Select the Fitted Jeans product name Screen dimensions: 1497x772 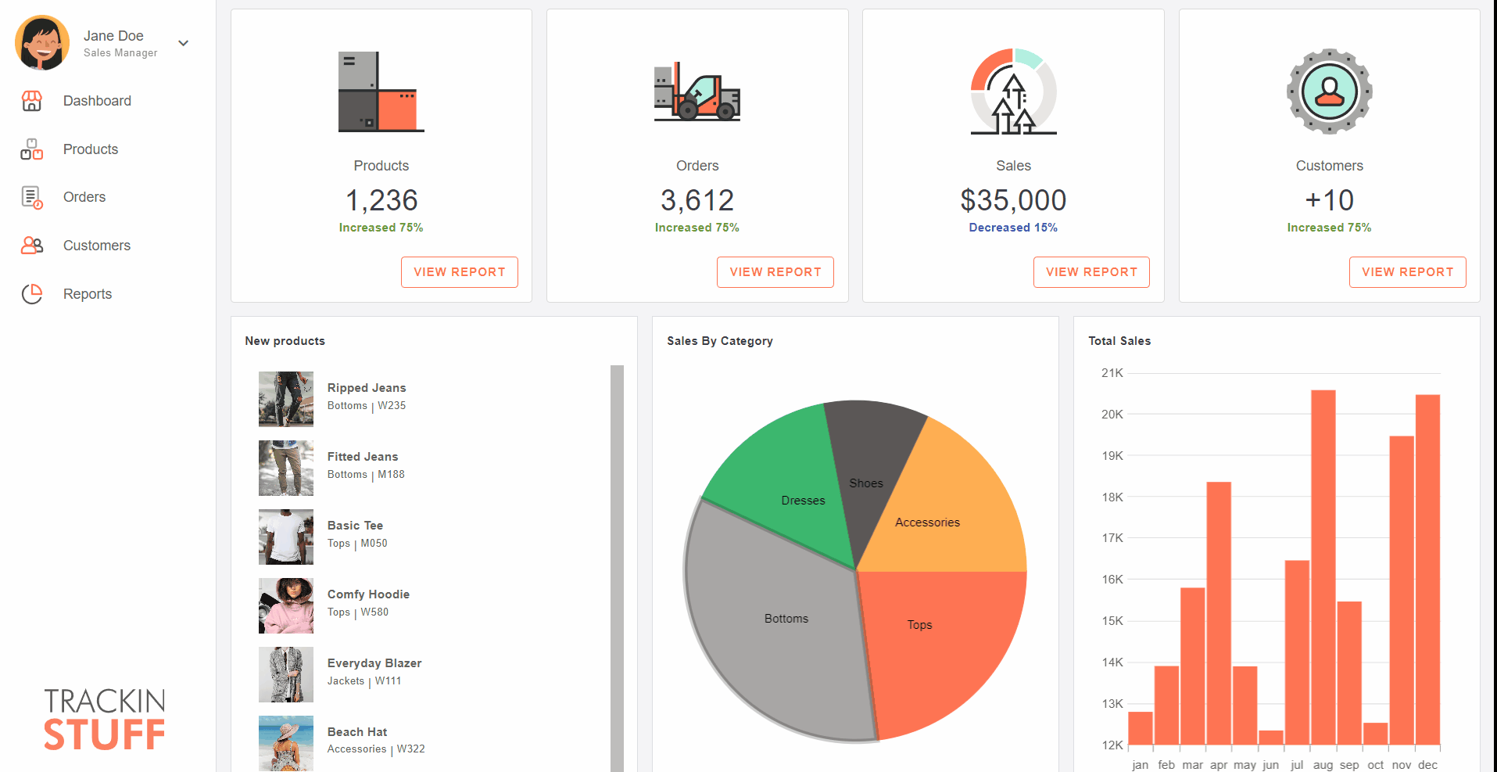pyautogui.click(x=363, y=457)
